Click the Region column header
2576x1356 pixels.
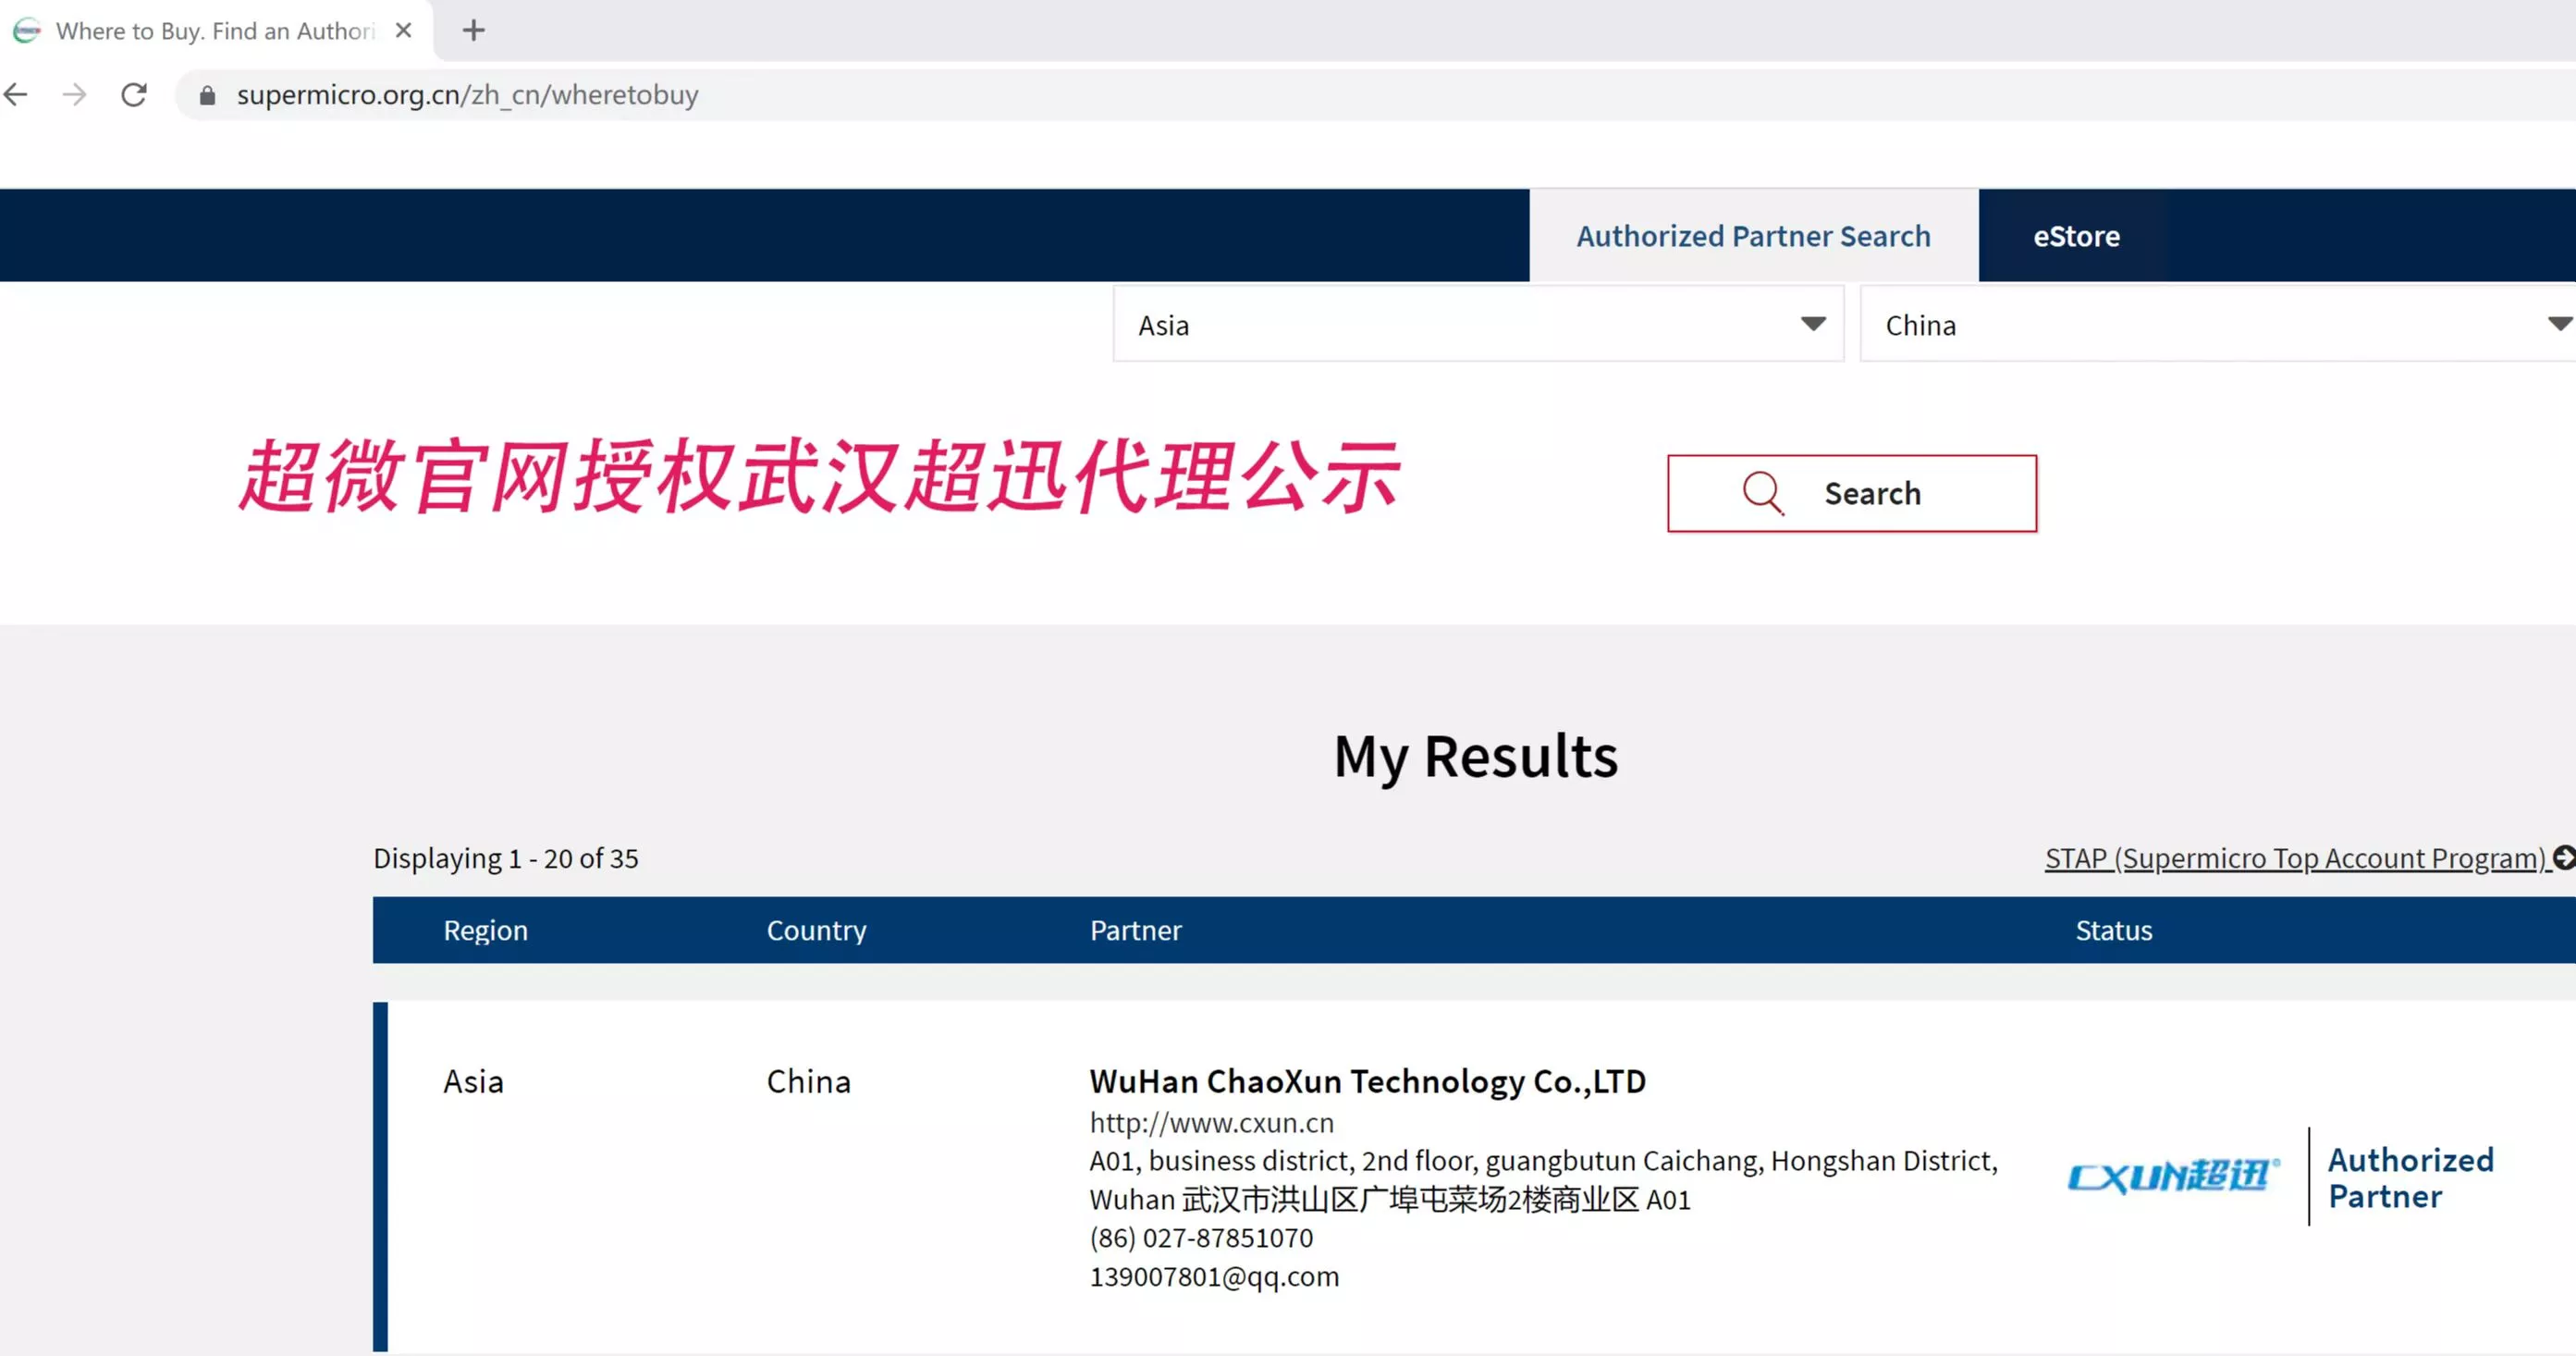[485, 931]
